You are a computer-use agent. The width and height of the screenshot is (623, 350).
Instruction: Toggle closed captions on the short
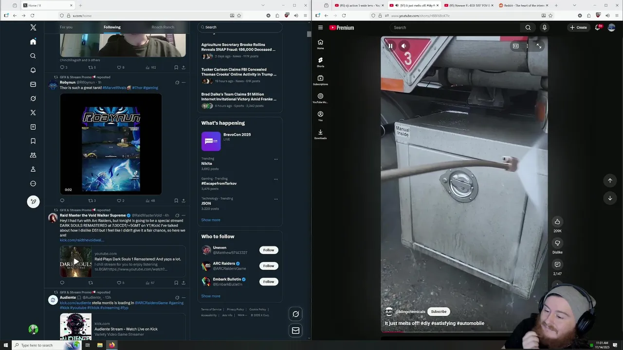(515, 46)
